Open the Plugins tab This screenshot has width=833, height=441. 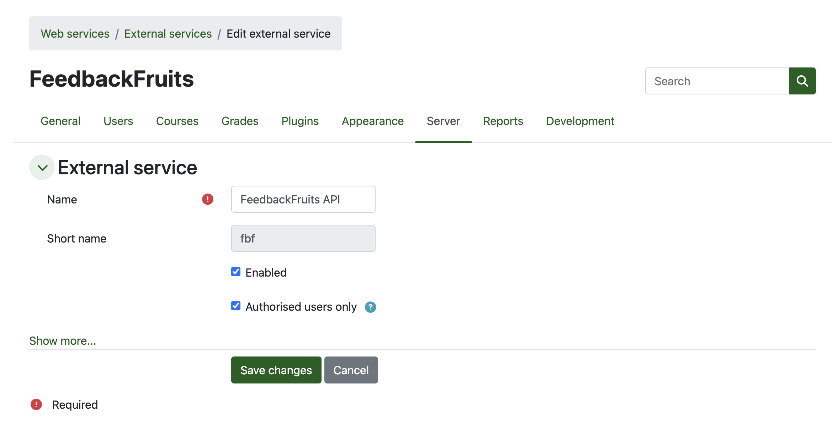click(300, 121)
